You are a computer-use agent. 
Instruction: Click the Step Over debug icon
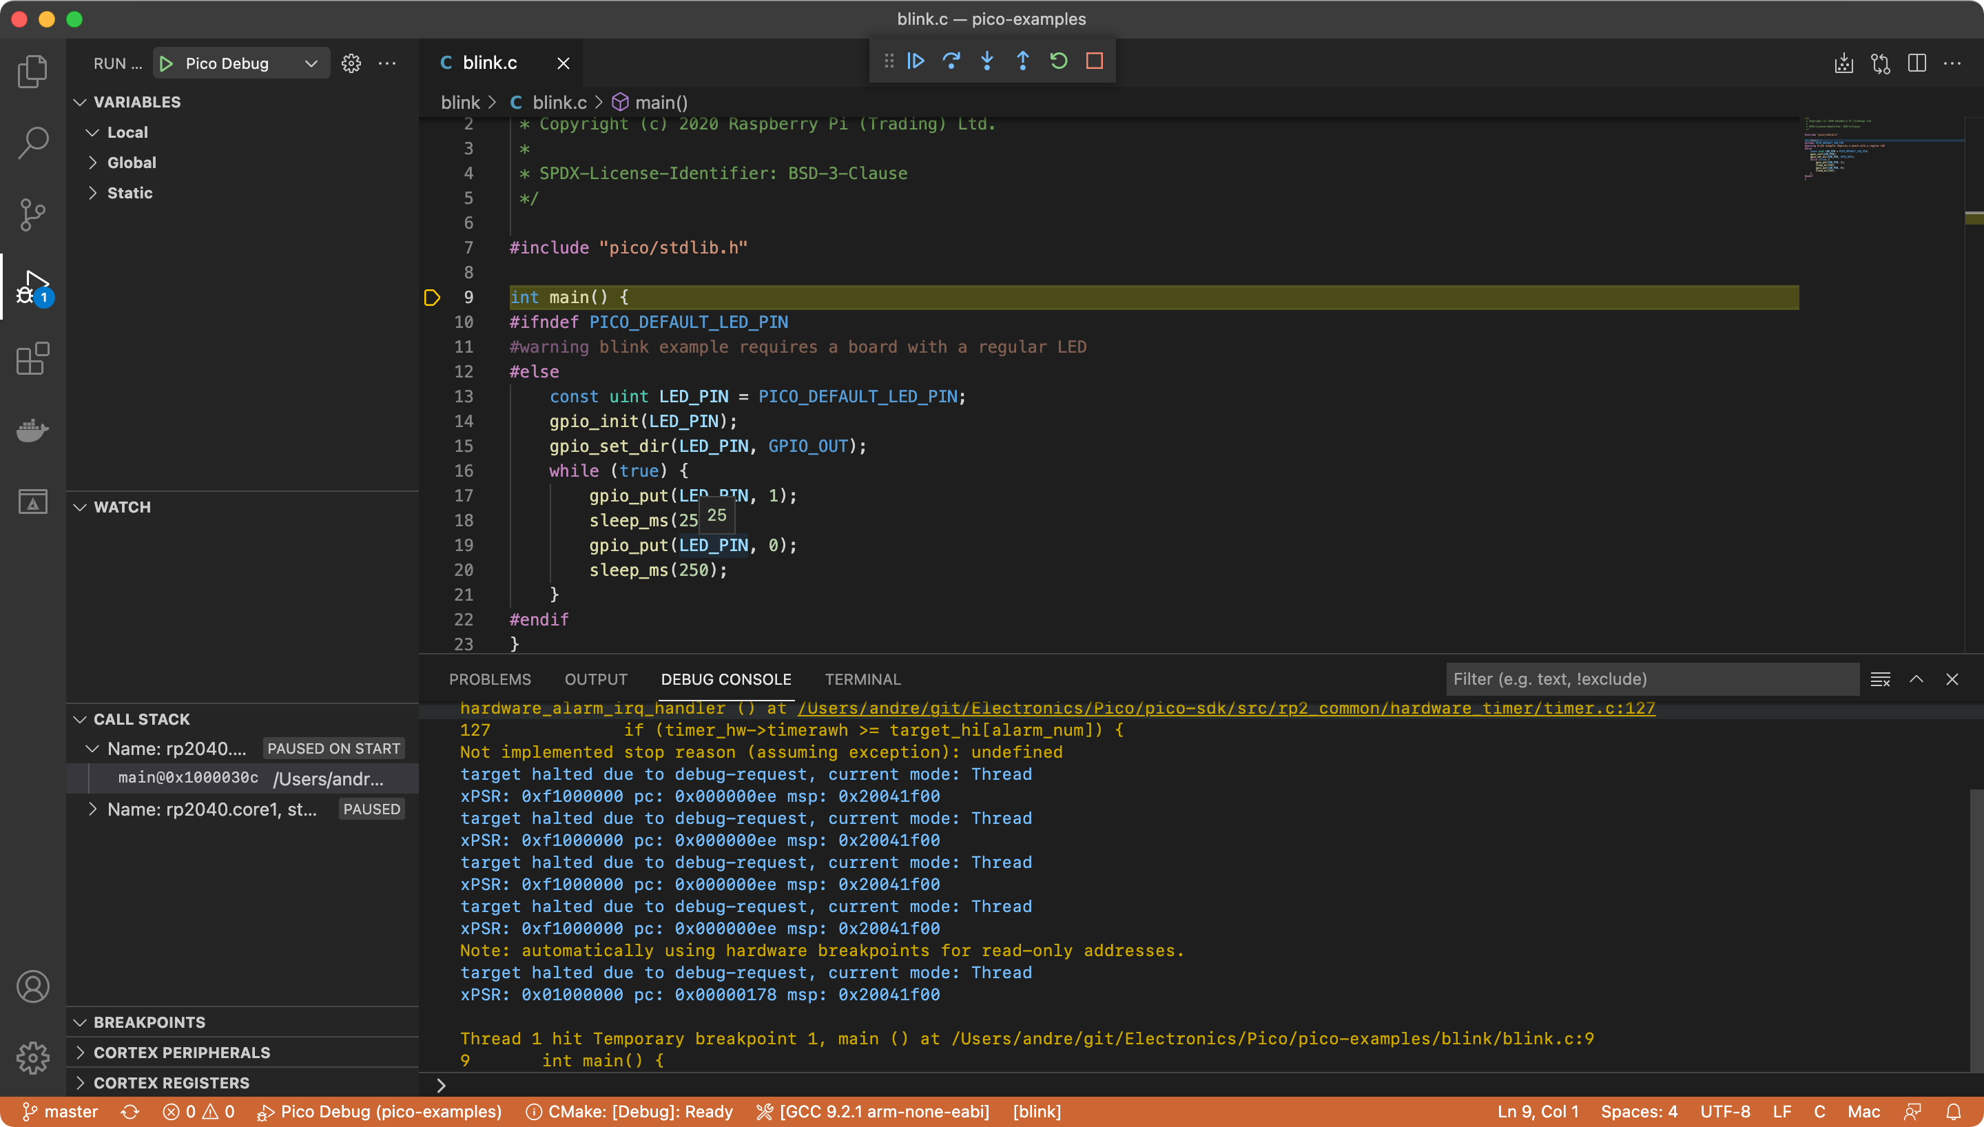click(951, 61)
